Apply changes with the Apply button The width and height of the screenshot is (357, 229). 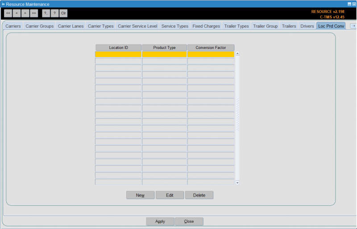(160, 221)
